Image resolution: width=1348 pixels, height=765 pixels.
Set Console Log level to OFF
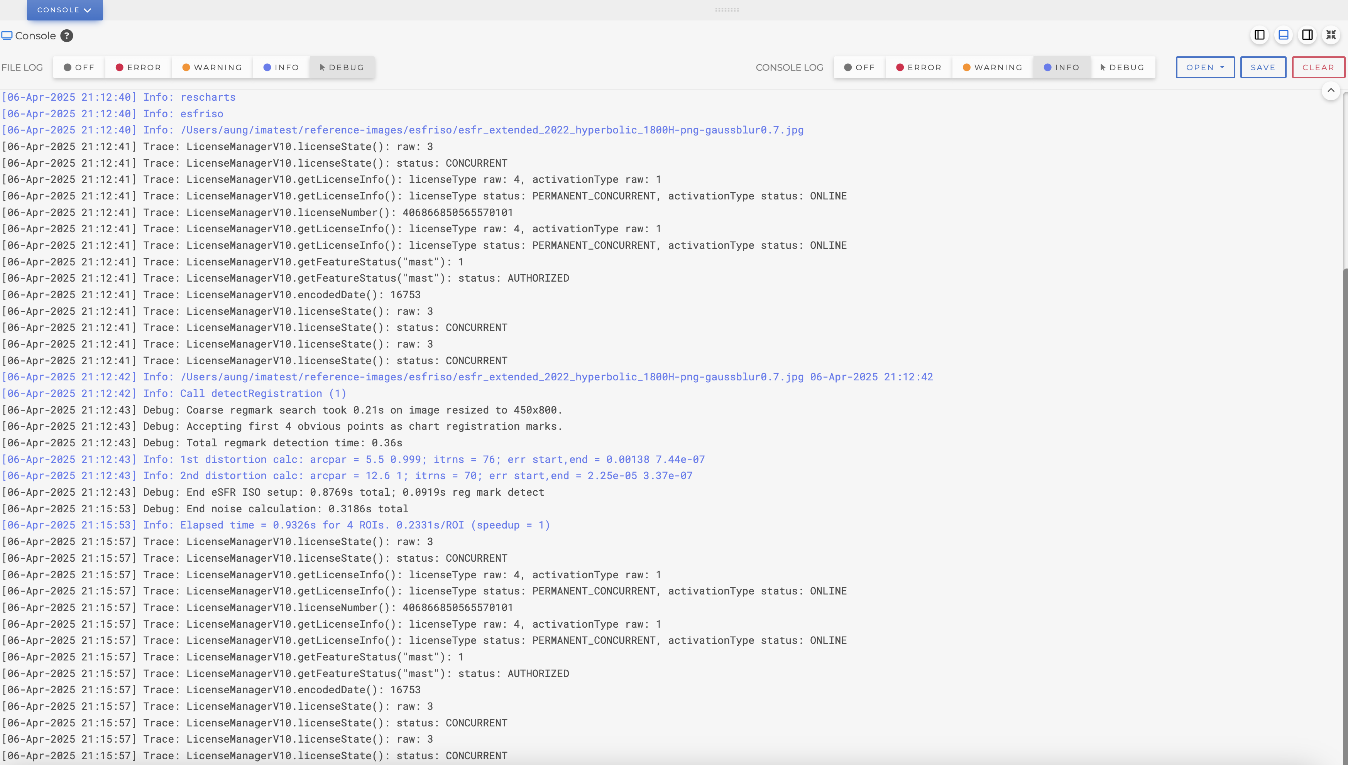tap(859, 67)
